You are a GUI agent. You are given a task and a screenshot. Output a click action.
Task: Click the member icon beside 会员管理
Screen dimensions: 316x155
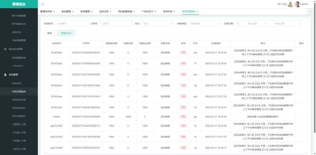(x=5, y=75)
